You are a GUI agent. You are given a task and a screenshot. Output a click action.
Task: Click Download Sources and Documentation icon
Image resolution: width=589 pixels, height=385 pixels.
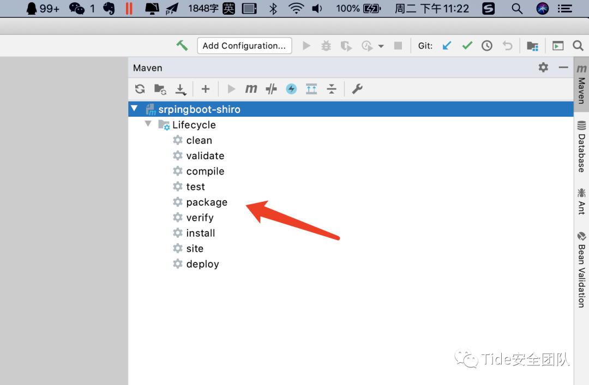click(x=181, y=89)
